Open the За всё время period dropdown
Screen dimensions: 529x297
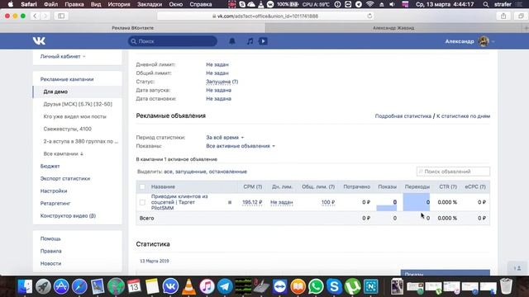click(225, 138)
